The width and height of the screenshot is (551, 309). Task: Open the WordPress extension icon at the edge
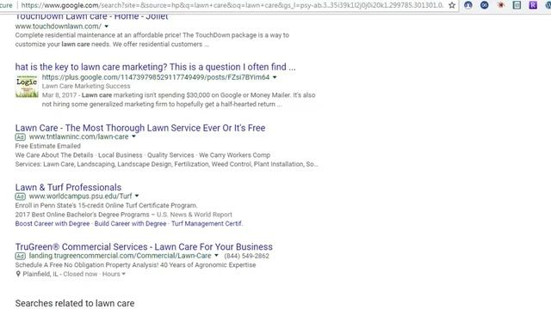[548, 5]
